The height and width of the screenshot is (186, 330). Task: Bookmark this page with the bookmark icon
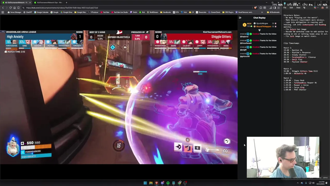18,8
